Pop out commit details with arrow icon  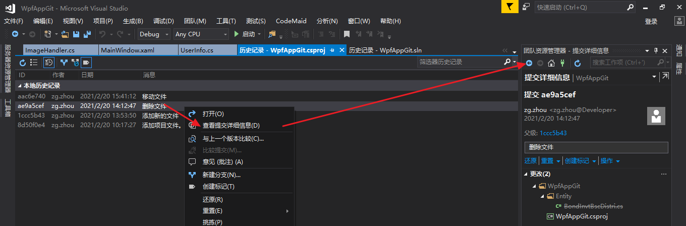[665, 76]
